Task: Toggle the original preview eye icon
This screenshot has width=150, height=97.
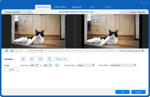Action: click(29, 12)
